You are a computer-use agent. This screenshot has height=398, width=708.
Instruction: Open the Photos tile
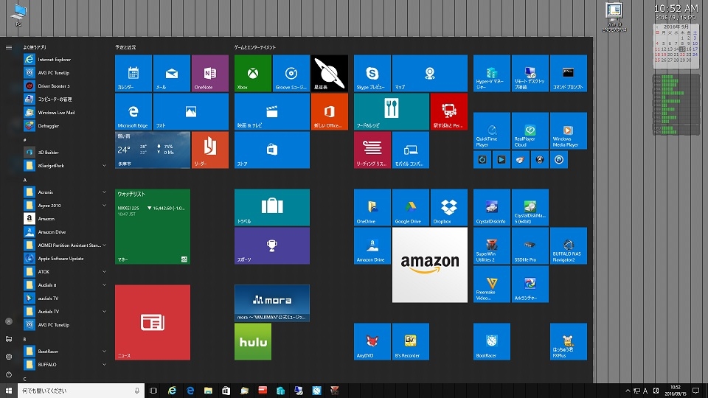point(191,111)
